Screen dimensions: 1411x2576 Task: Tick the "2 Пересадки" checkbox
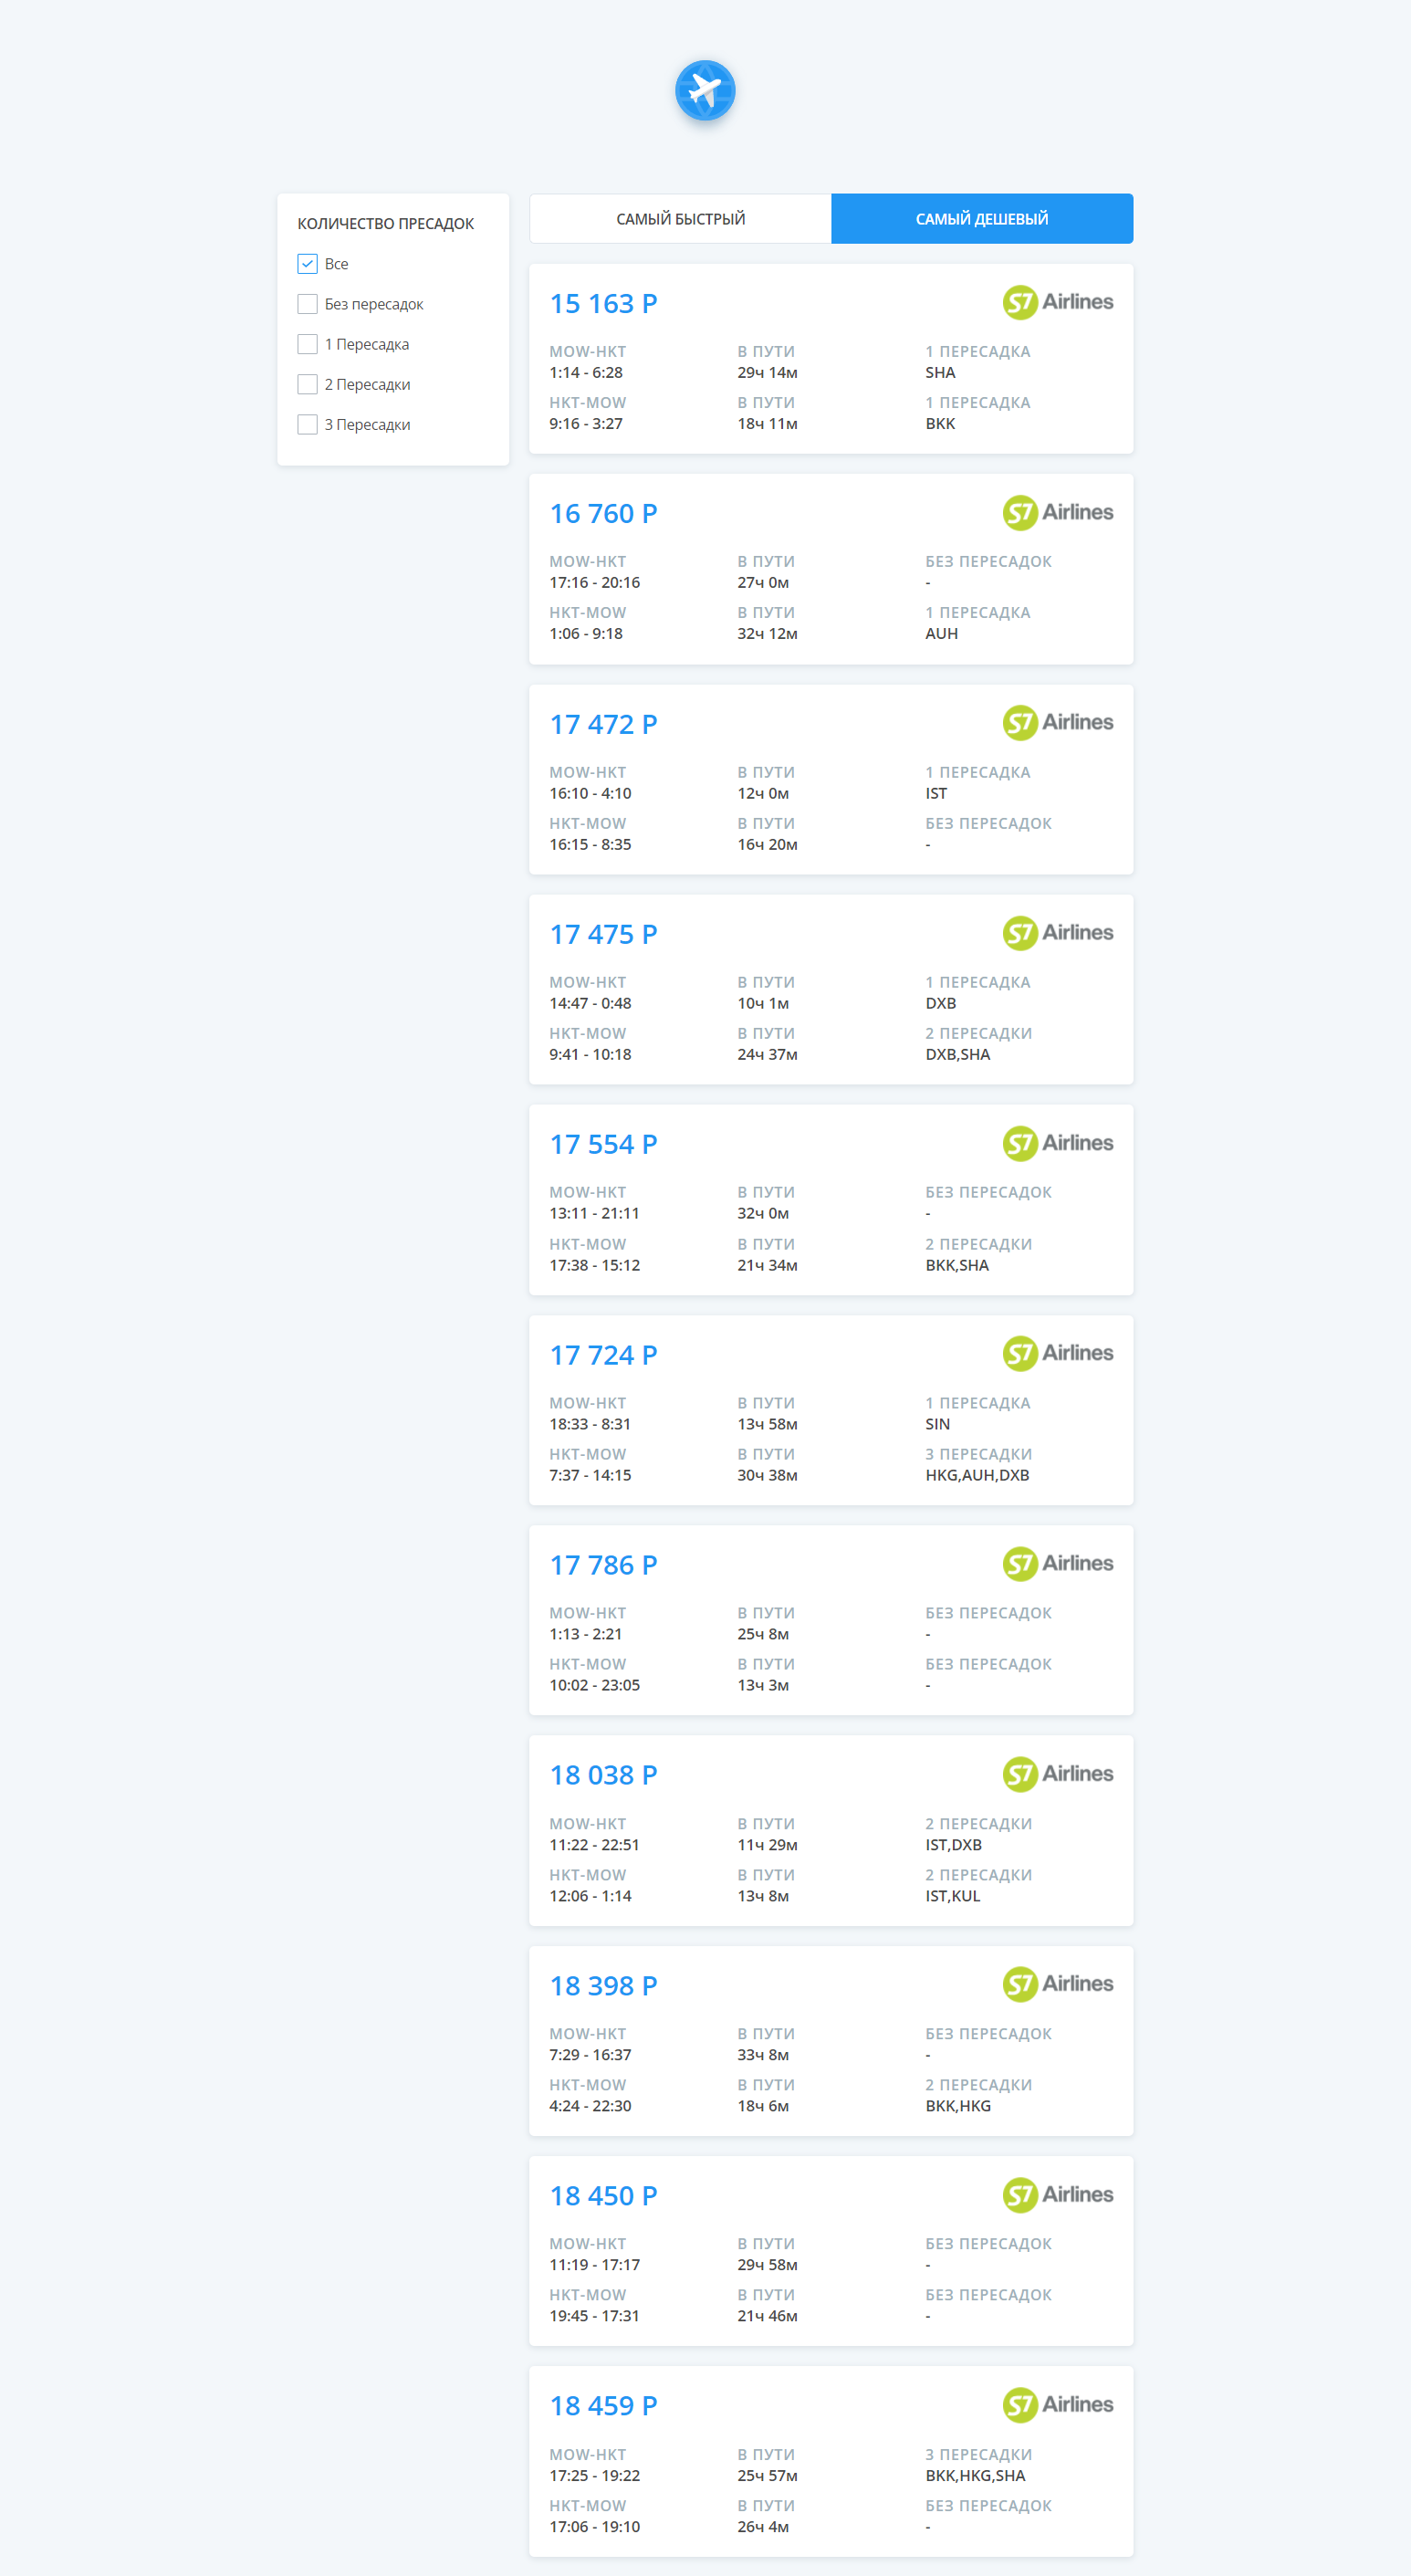(x=307, y=384)
